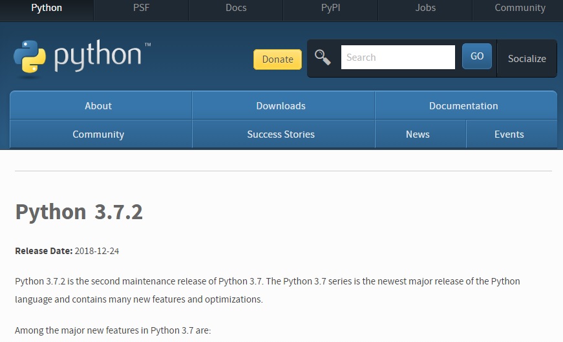Focus the Search input field

point(398,57)
